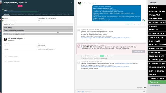This screenshot has height=93, width=166.
Task: Open the ОПЛАТА ПОЛИСА widget
Action: 157,78
